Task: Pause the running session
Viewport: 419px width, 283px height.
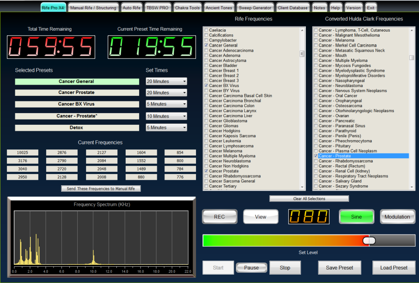Action: 251,268
